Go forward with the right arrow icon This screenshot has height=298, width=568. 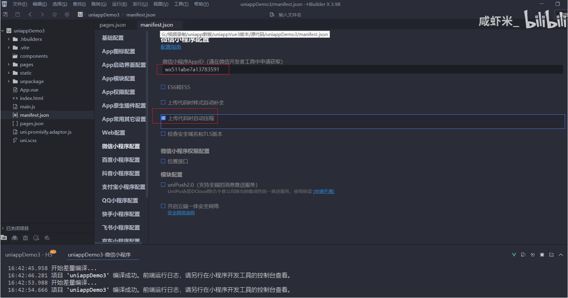pyautogui.click(x=42, y=15)
